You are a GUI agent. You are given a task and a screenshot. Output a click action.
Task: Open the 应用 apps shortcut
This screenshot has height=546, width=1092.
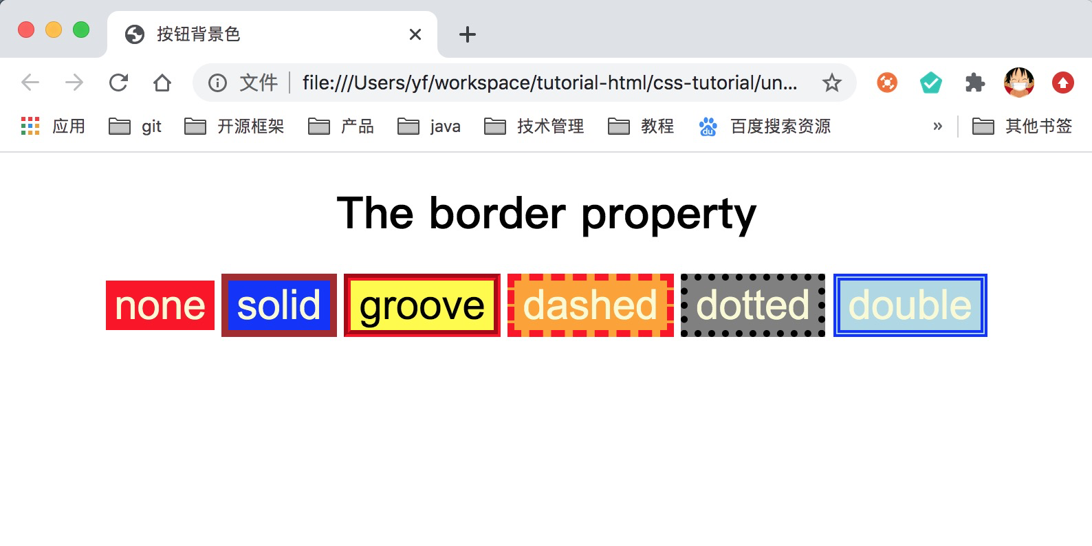pos(54,127)
